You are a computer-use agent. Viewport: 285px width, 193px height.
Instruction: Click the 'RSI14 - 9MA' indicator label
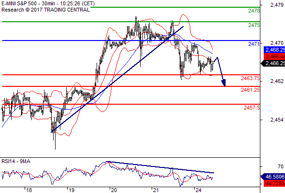tap(16, 161)
